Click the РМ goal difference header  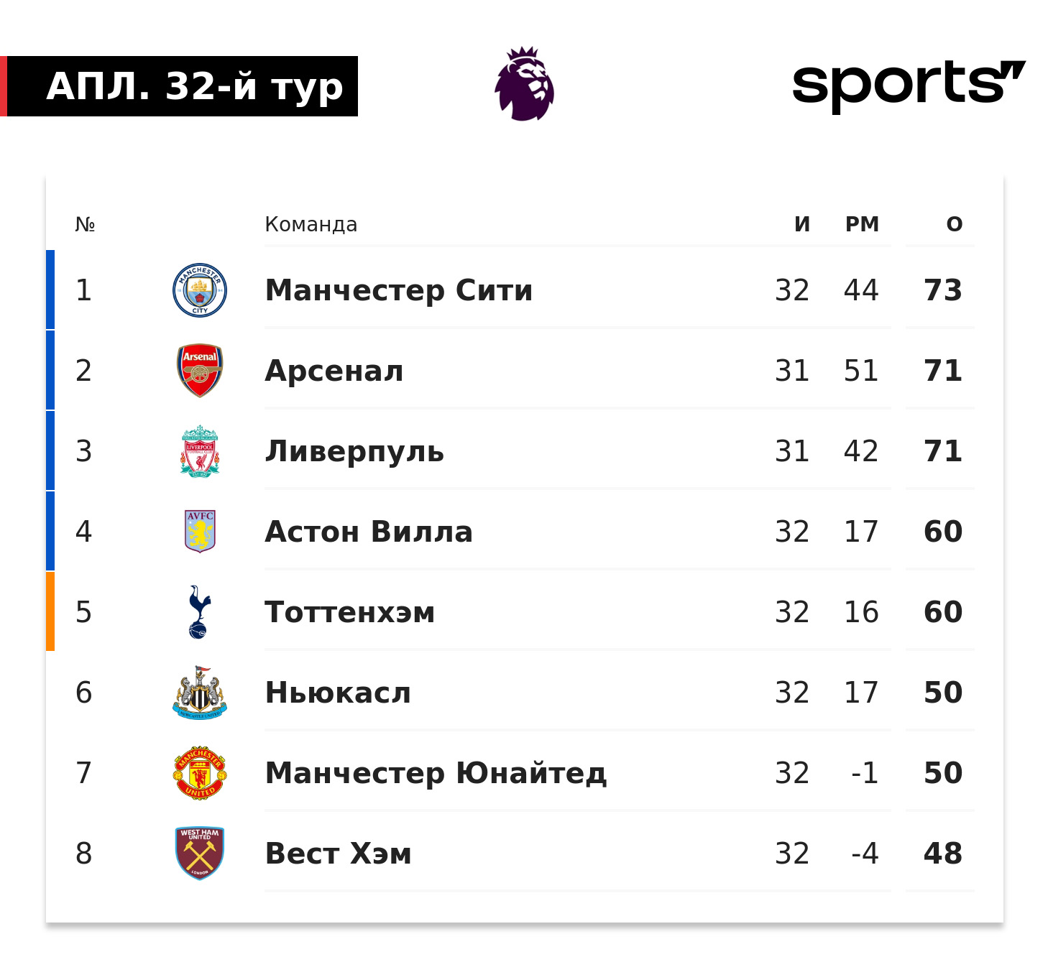[862, 224]
